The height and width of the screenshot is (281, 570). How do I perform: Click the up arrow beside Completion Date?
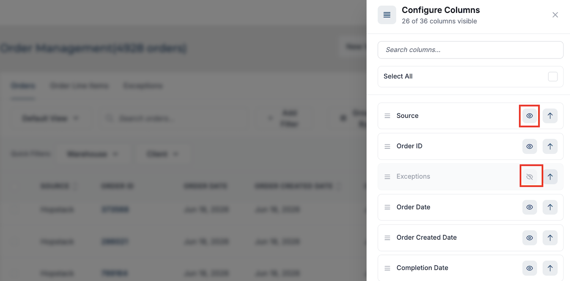pos(550,268)
